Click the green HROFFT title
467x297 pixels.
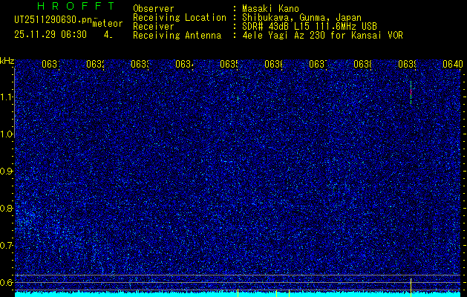pos(76,6)
